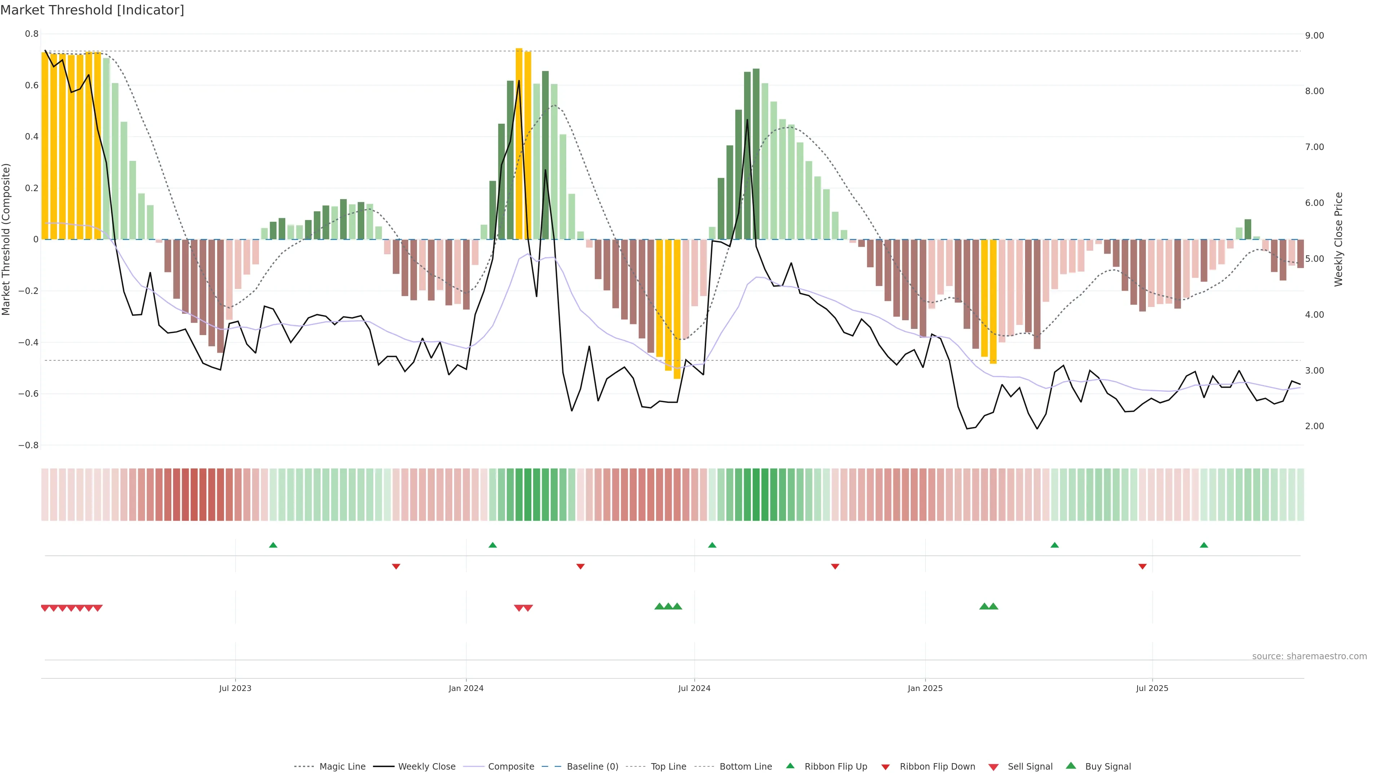Click the Sell Signal legend triangle icon
Viewport: 1385px width, 779px height.
coord(993,767)
